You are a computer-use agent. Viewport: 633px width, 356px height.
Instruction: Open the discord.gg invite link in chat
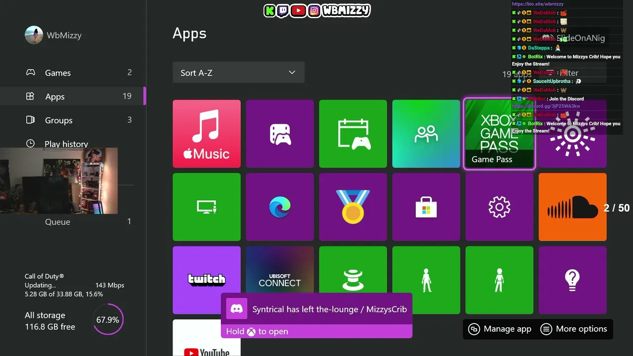click(546, 106)
